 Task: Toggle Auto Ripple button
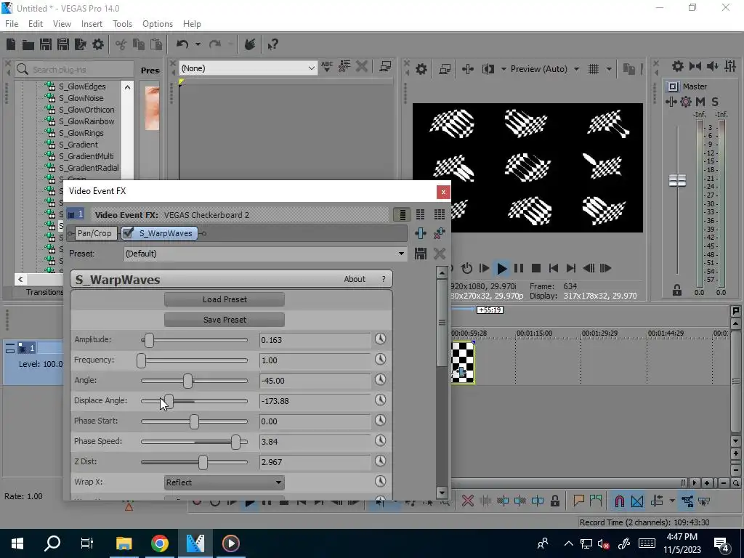point(657,501)
